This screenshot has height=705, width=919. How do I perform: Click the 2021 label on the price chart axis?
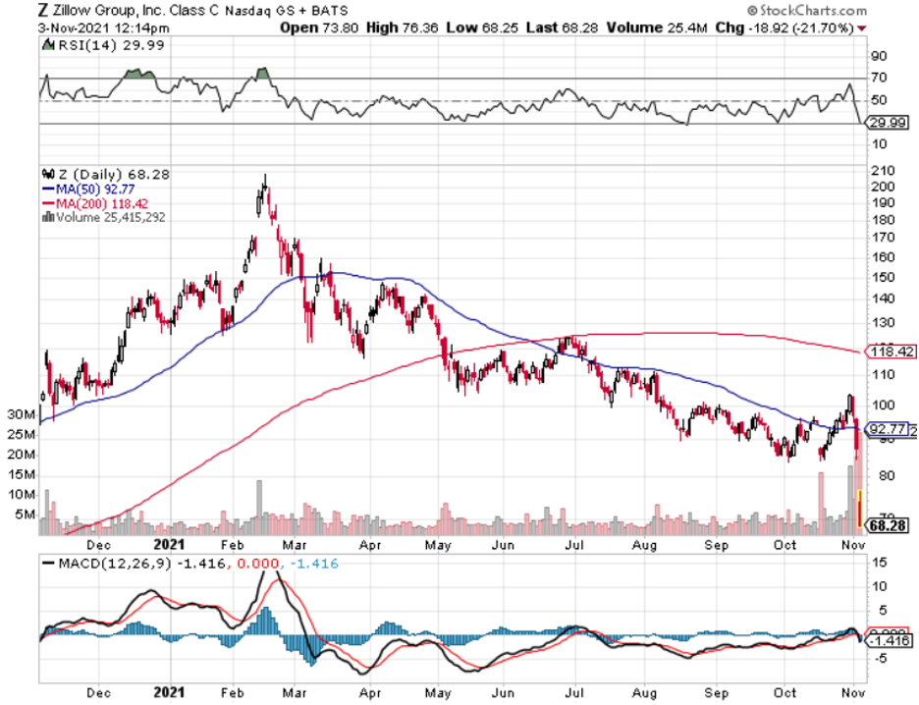tap(169, 543)
